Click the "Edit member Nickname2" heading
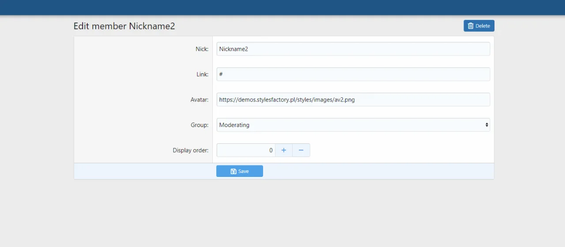The image size is (565, 247). point(124,26)
